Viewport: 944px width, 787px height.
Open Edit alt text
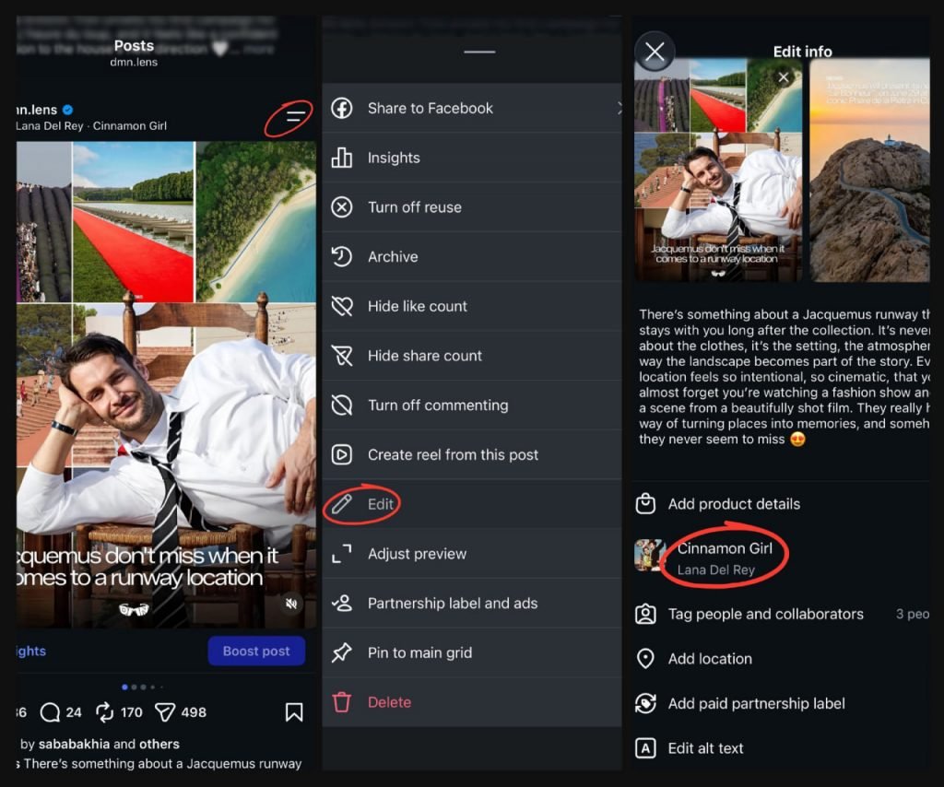point(782,748)
